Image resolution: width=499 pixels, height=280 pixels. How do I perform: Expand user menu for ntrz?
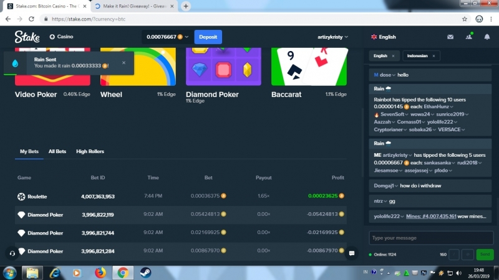[x=385, y=201]
